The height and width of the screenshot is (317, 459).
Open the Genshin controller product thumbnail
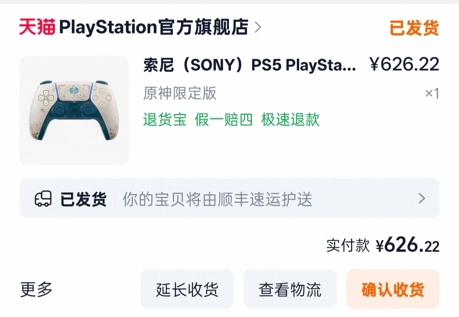pos(74,110)
